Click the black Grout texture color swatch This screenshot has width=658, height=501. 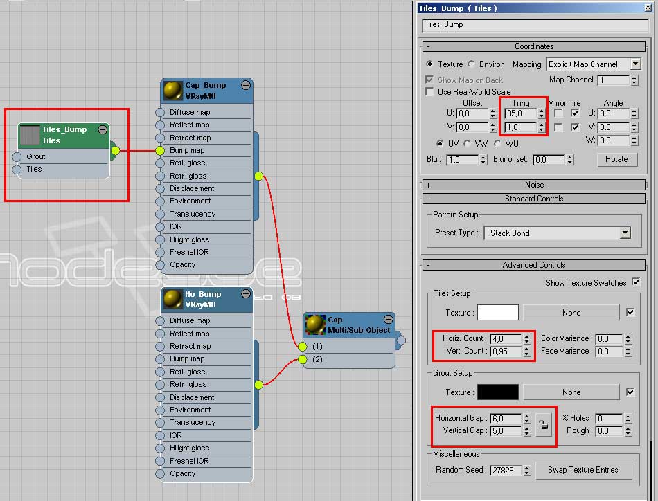(497, 392)
